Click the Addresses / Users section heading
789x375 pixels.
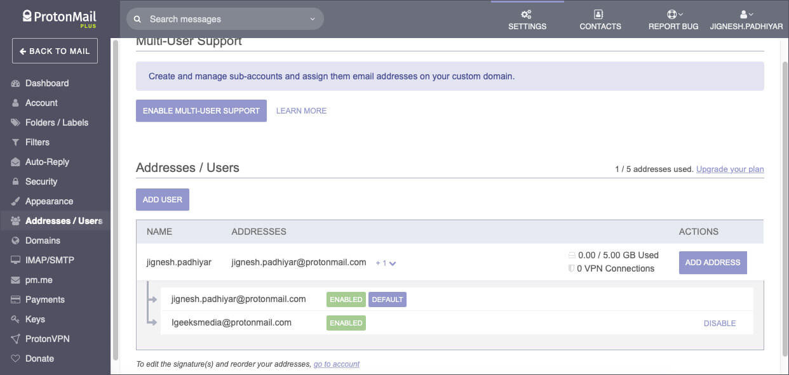click(x=187, y=168)
